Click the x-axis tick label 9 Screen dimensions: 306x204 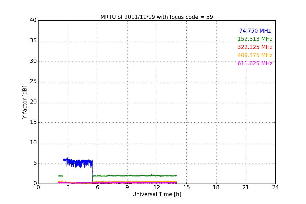[127, 187]
